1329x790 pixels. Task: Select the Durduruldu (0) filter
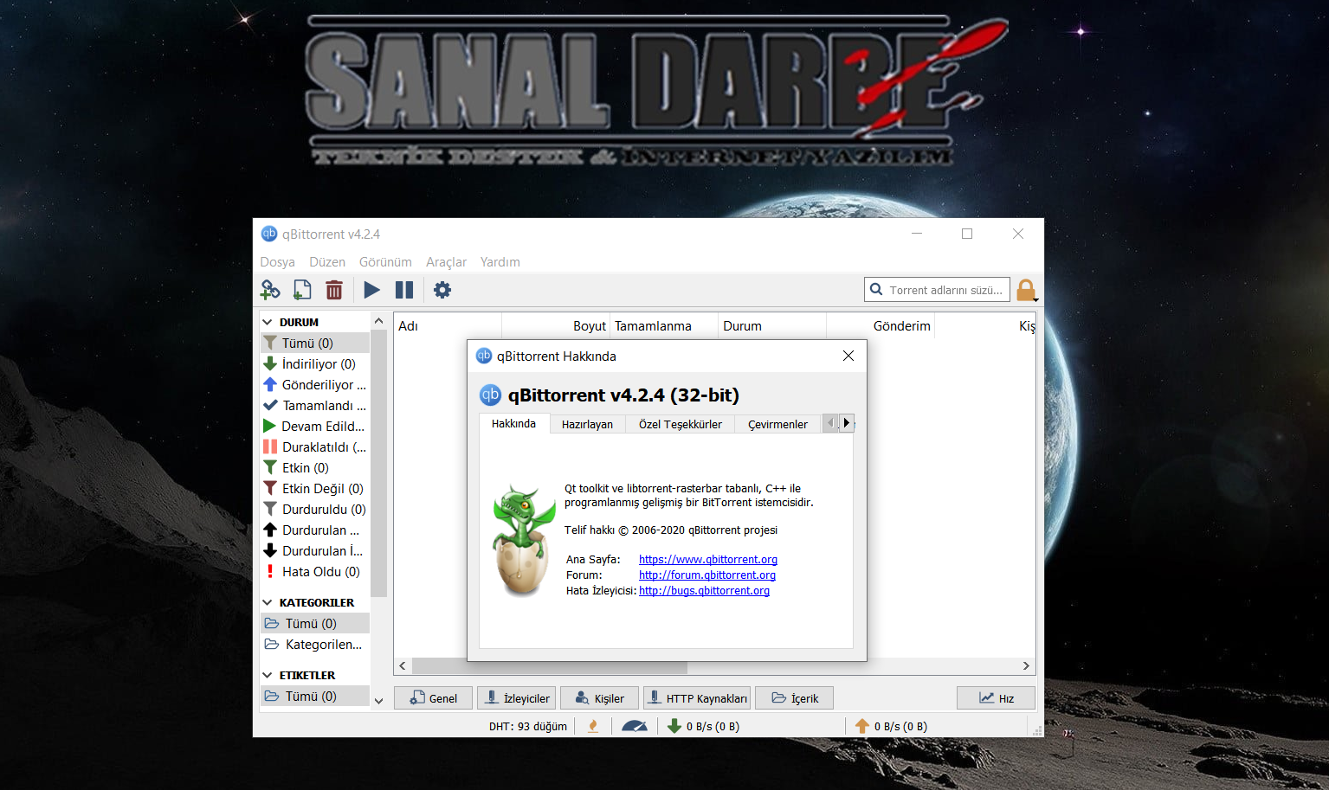coord(315,509)
